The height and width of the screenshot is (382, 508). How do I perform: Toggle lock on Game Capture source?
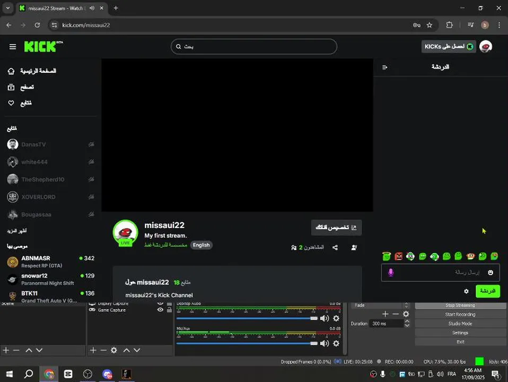pyautogui.click(x=169, y=310)
